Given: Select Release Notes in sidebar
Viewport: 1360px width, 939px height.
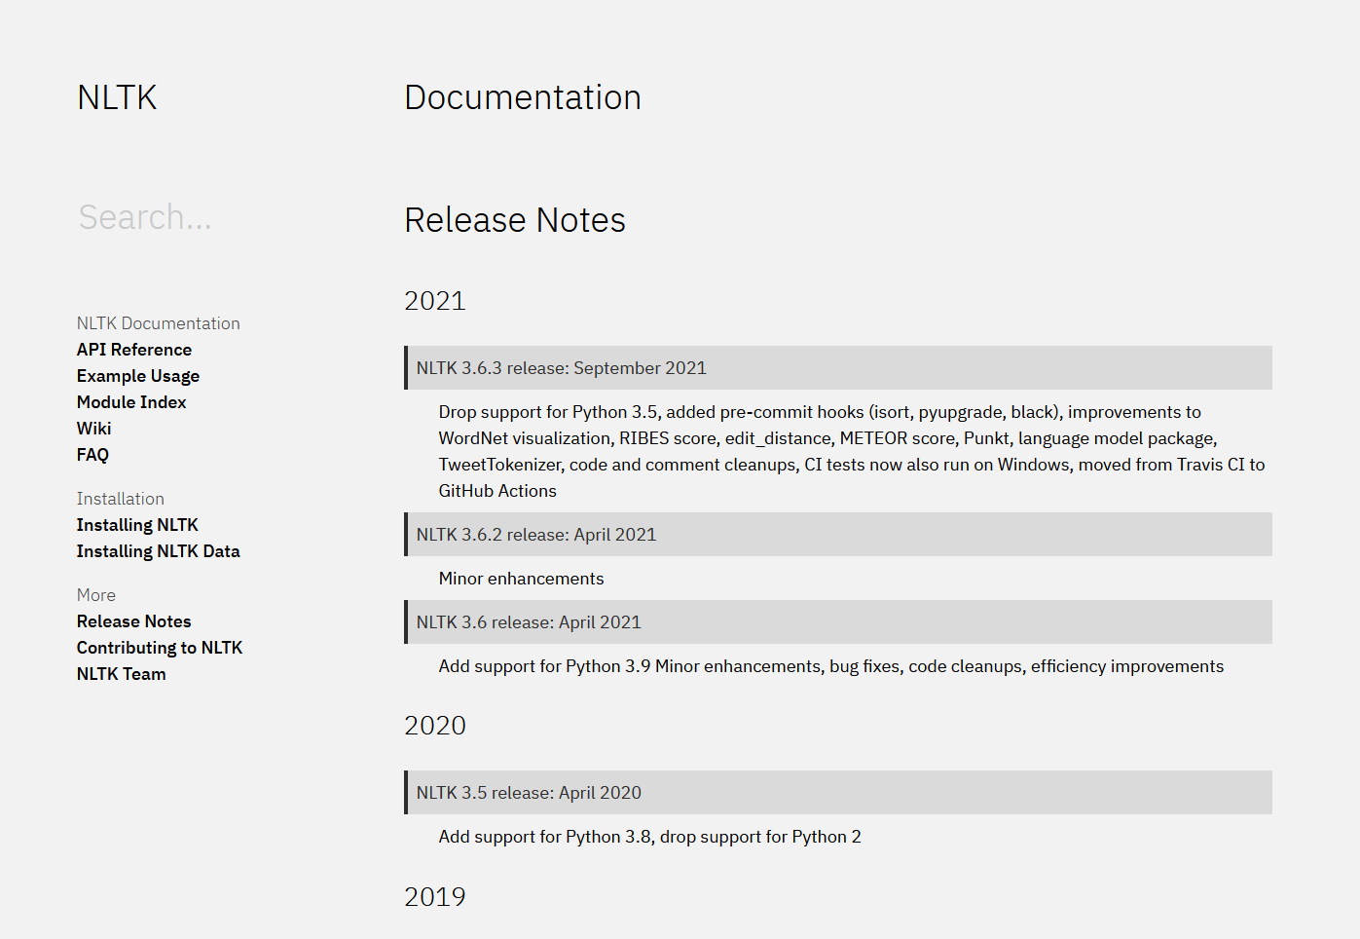Looking at the screenshot, I should 134,621.
